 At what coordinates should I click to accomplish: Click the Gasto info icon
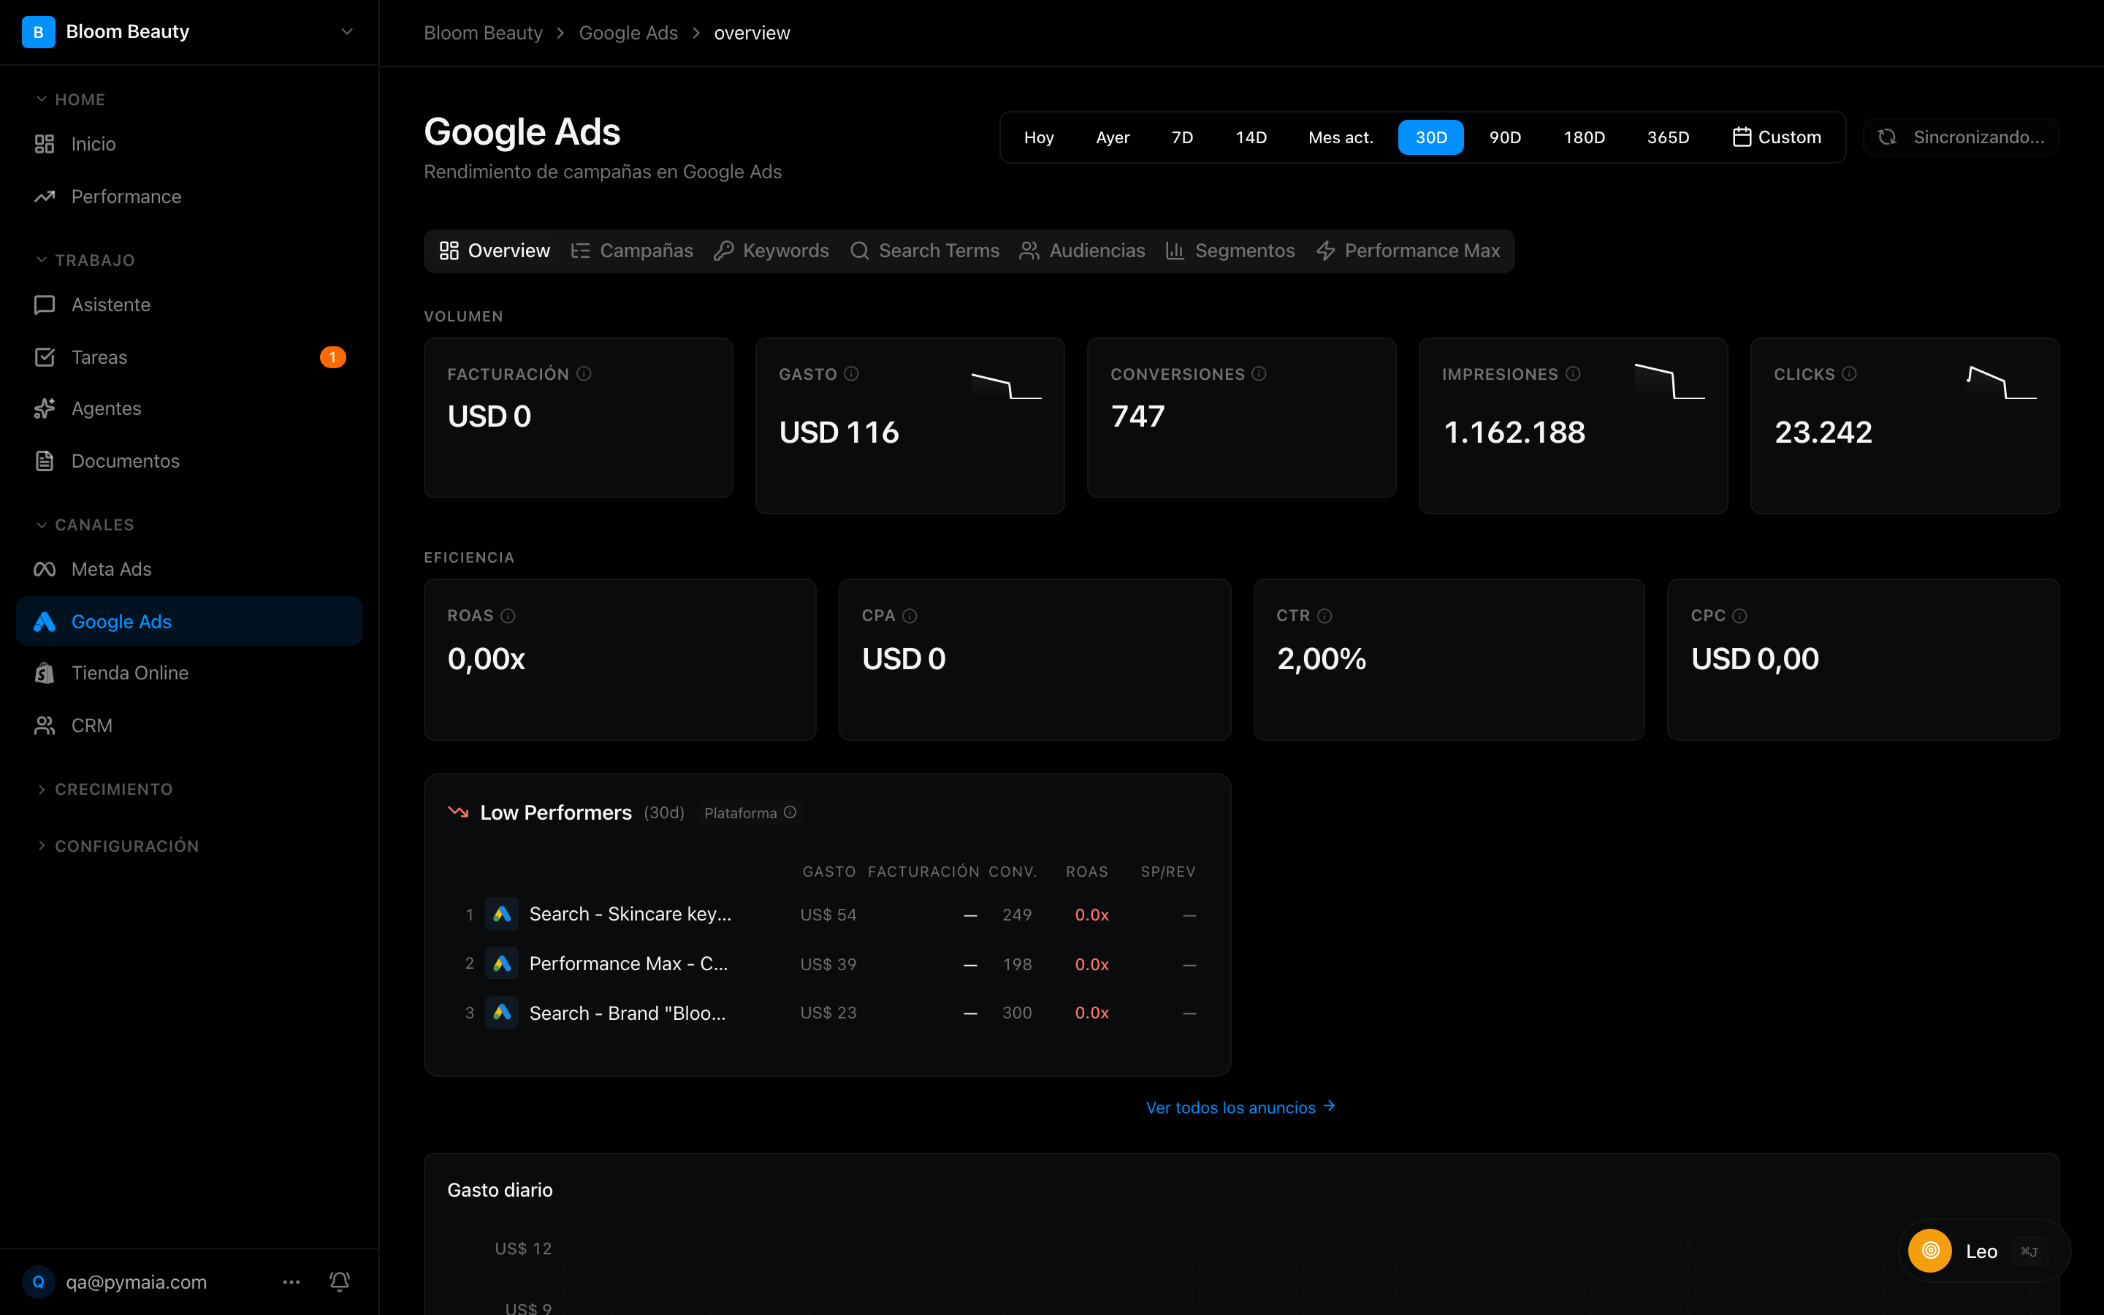[x=851, y=374]
